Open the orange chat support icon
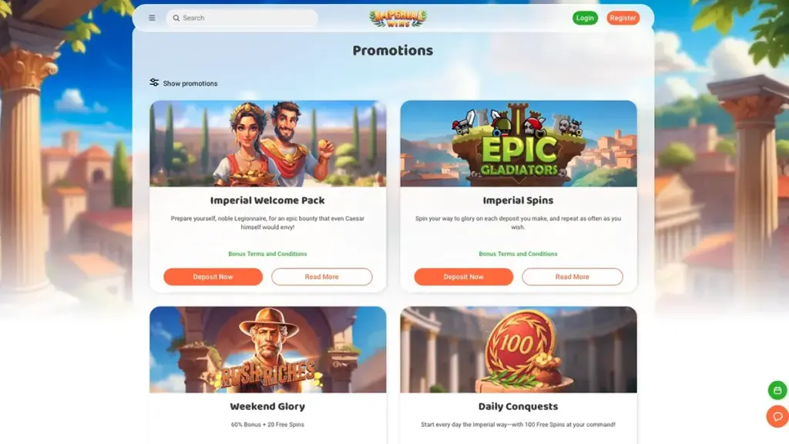The width and height of the screenshot is (789, 444). tap(777, 416)
